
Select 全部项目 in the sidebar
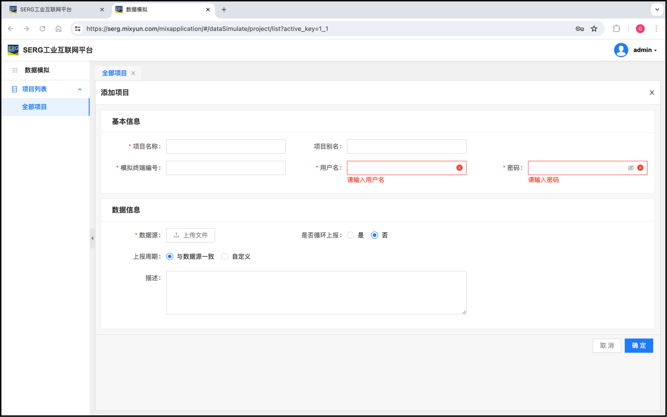35,107
